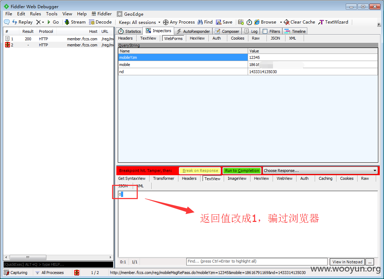
Task: Click the breakpoint indicator in status bar
Action: pyautogui.click(x=77, y=273)
